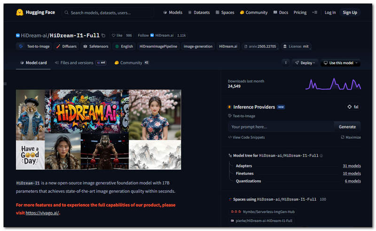Switch to Files and versions tab
376x231 pixels.
click(74, 63)
